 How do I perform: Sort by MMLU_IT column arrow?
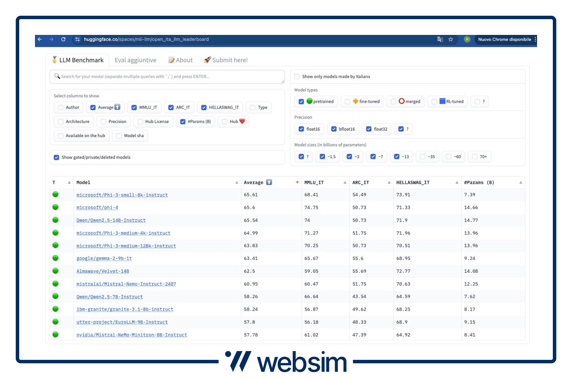coord(345,183)
